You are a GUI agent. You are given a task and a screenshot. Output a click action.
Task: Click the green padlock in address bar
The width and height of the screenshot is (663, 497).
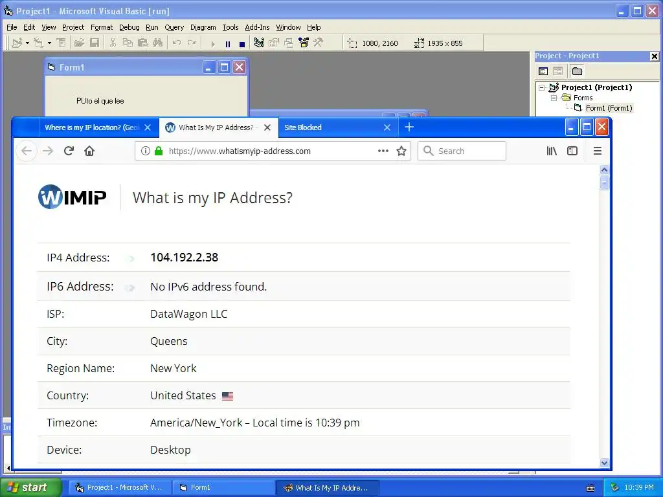pos(159,151)
